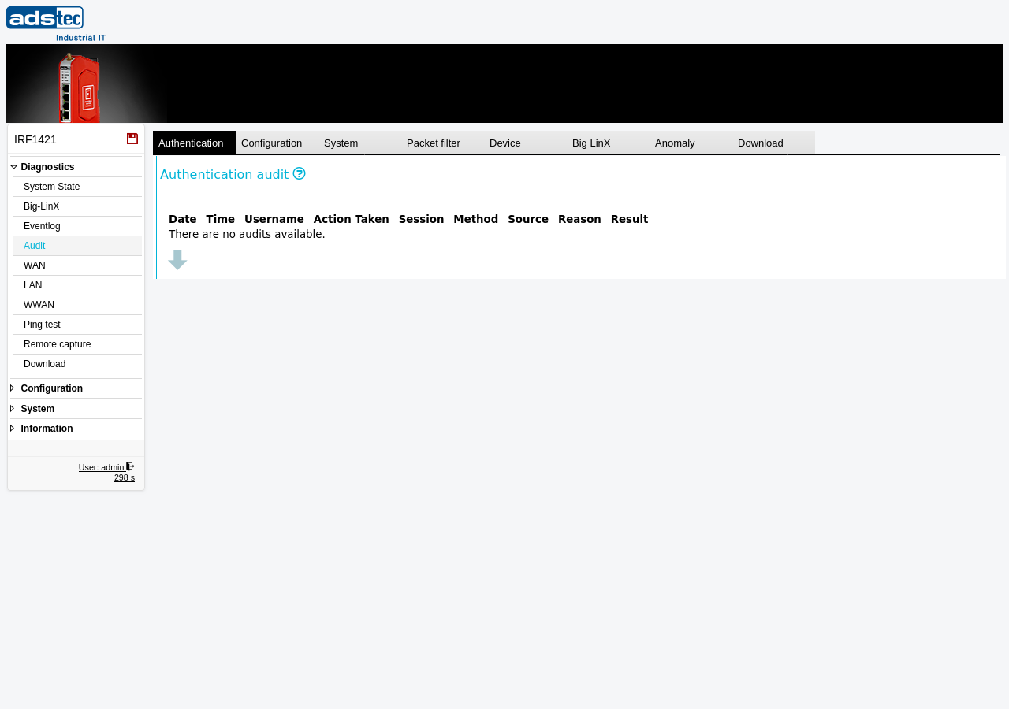The height and width of the screenshot is (709, 1009).
Task: Open the Anomaly tab
Action: (x=691, y=143)
